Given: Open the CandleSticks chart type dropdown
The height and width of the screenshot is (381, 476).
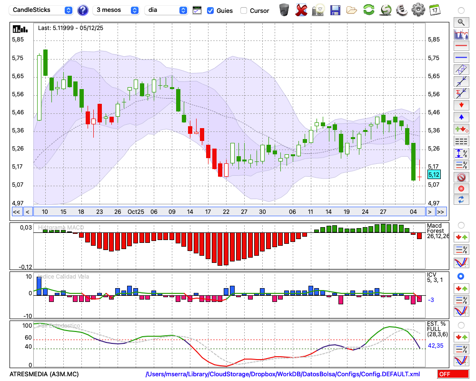Looking at the screenshot, I should 40,10.
